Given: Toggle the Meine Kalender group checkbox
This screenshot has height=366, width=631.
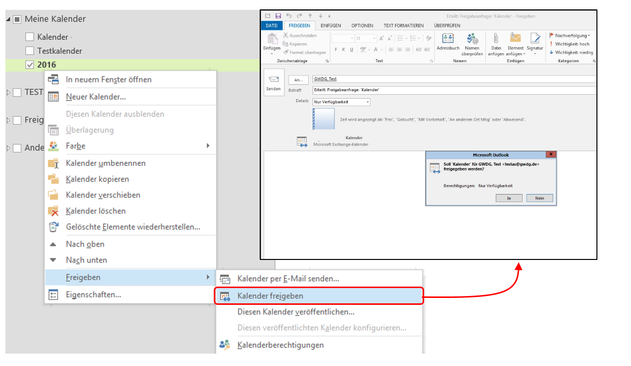Looking at the screenshot, I should click(17, 19).
